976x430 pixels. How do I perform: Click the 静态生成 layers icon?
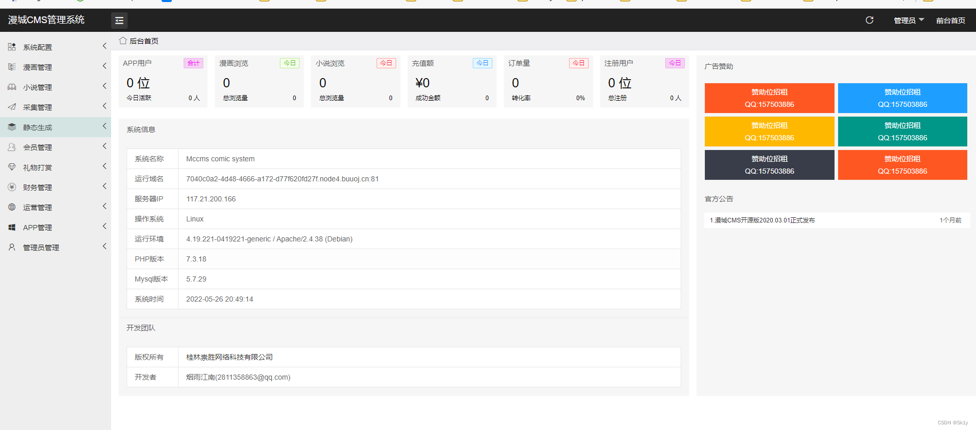point(12,127)
